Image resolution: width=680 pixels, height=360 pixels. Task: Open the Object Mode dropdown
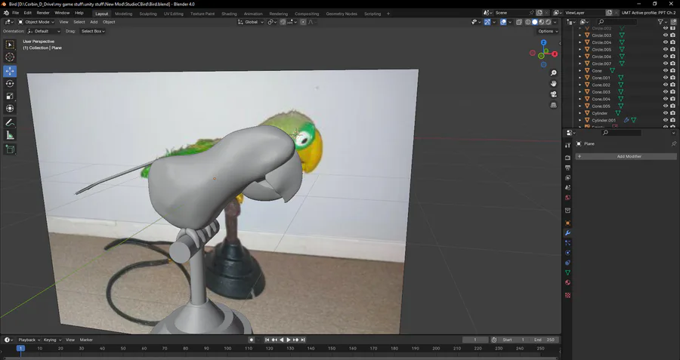pos(36,22)
